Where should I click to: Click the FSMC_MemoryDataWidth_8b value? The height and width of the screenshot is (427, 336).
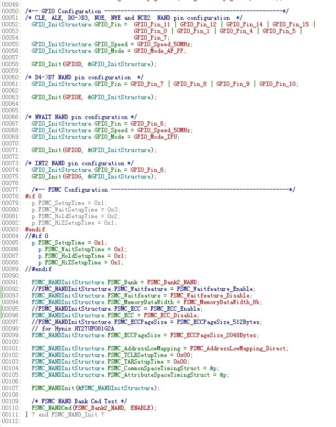point(221,302)
